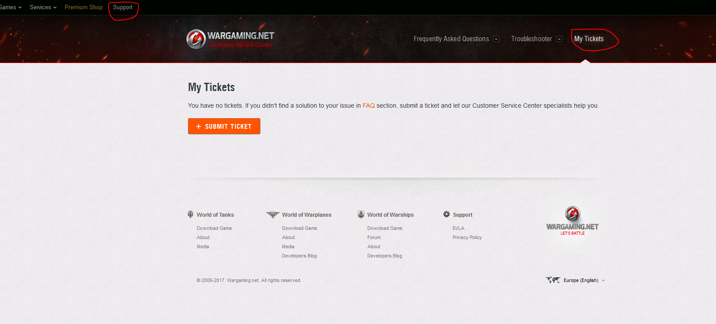Click About under World of Warships

coord(374,247)
